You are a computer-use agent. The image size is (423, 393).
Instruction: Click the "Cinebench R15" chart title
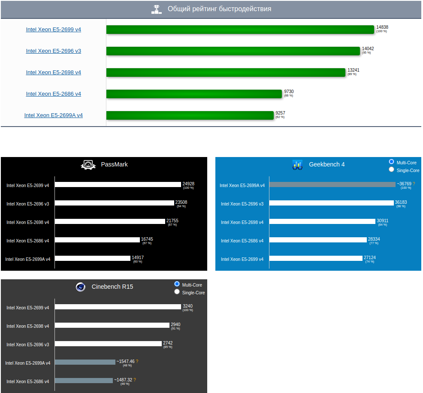coord(112,287)
